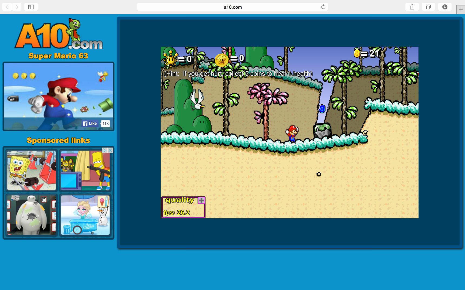465x290 pixels.
Task: Click the AdChoices triangle icon
Action: [x=104, y=150]
